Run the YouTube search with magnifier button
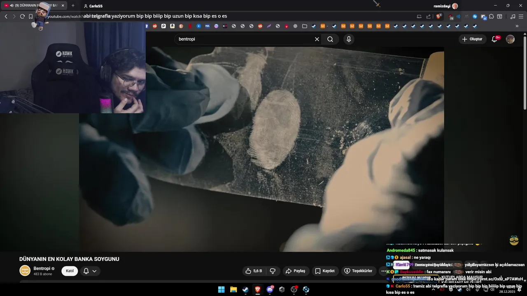 (x=330, y=39)
